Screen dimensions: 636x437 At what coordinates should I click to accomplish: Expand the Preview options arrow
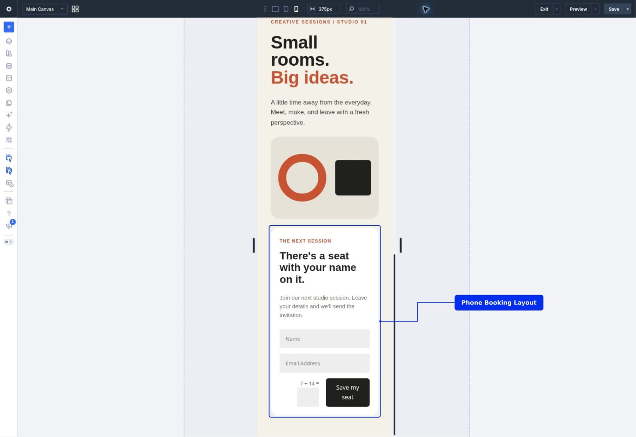pyautogui.click(x=596, y=9)
